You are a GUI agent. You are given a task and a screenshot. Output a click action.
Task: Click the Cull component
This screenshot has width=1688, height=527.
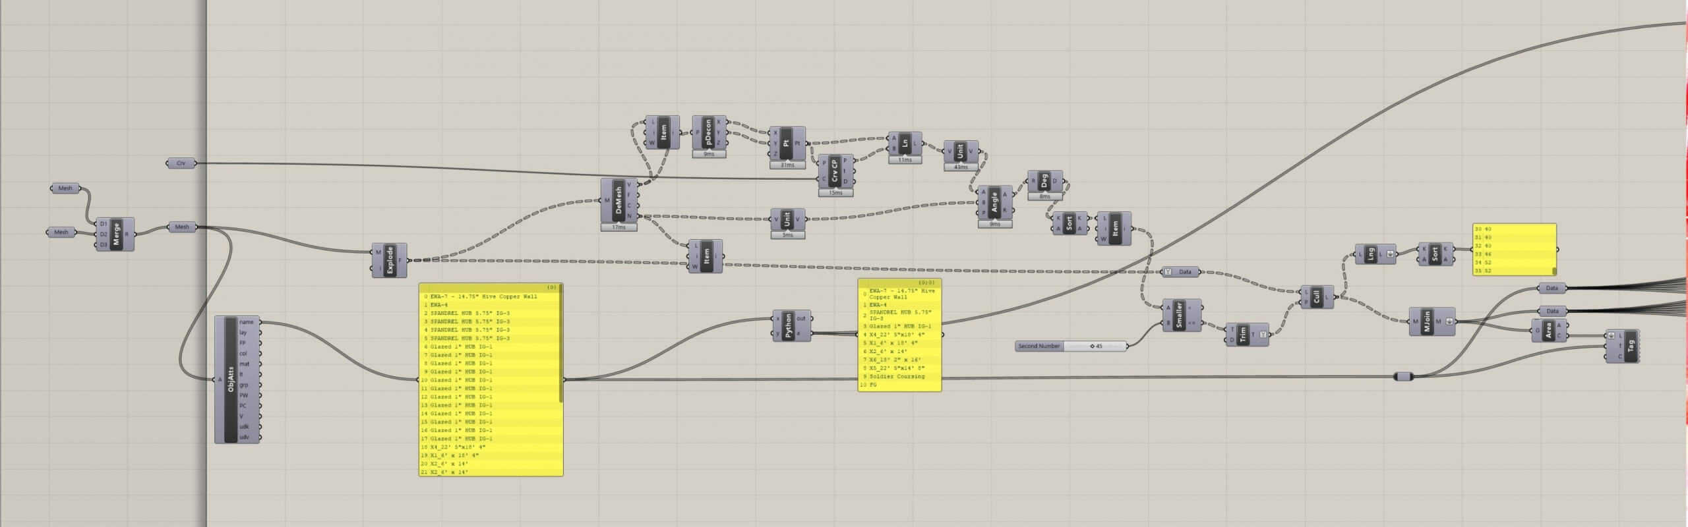click(x=1317, y=297)
